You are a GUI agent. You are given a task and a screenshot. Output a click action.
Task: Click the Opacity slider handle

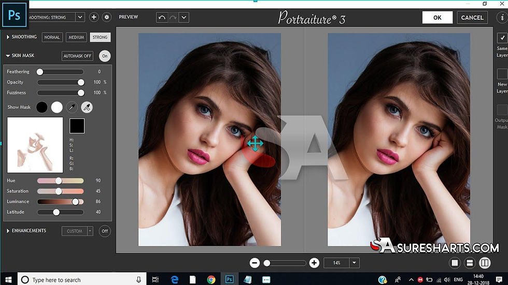coord(81,82)
